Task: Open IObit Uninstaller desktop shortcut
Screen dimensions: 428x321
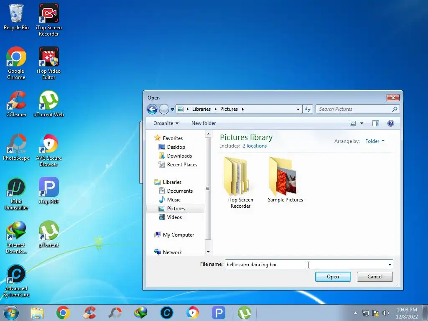Action: (16, 194)
